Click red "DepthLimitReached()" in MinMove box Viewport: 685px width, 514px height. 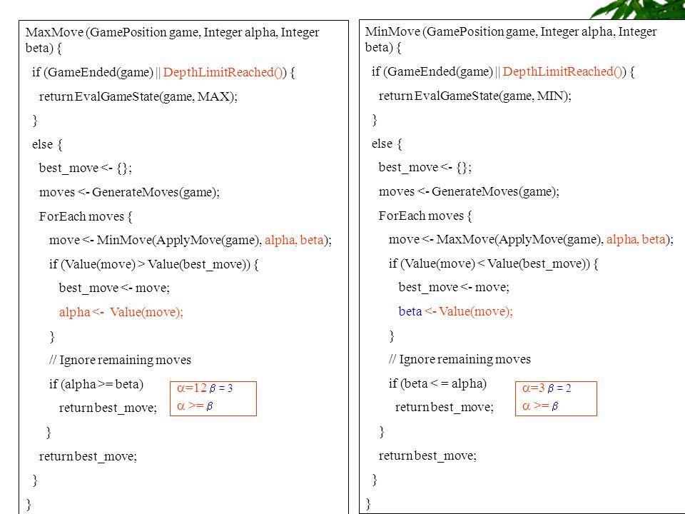[x=564, y=71]
